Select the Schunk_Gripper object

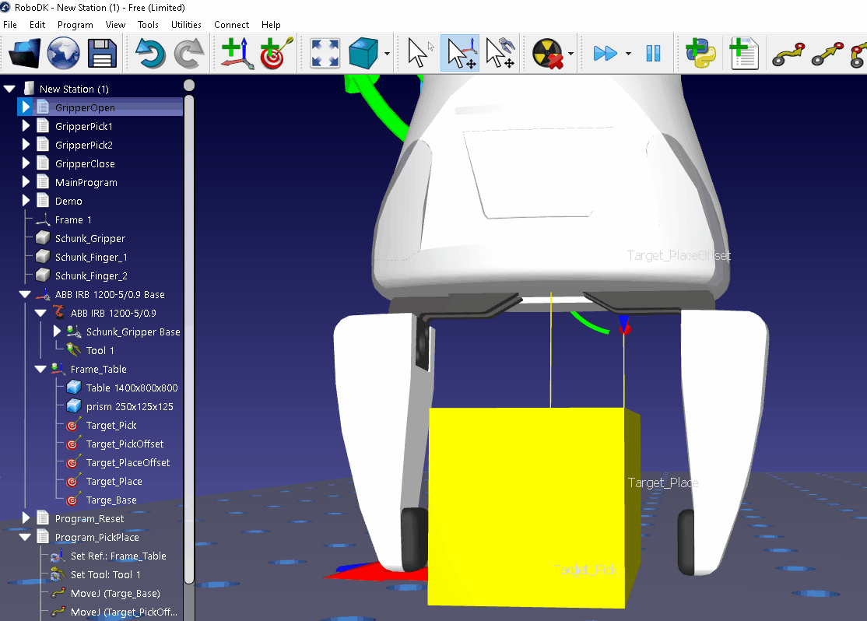coord(90,238)
